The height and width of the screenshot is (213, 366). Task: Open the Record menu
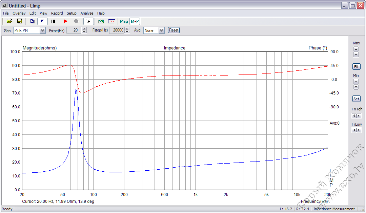[57, 13]
